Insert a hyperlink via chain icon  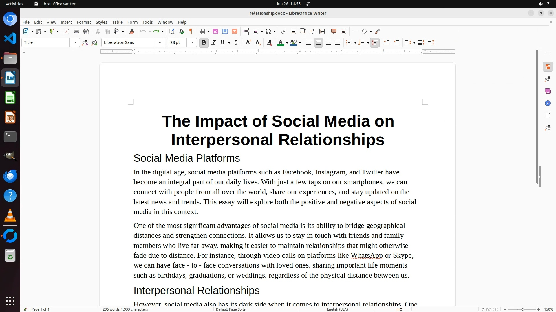point(284,31)
